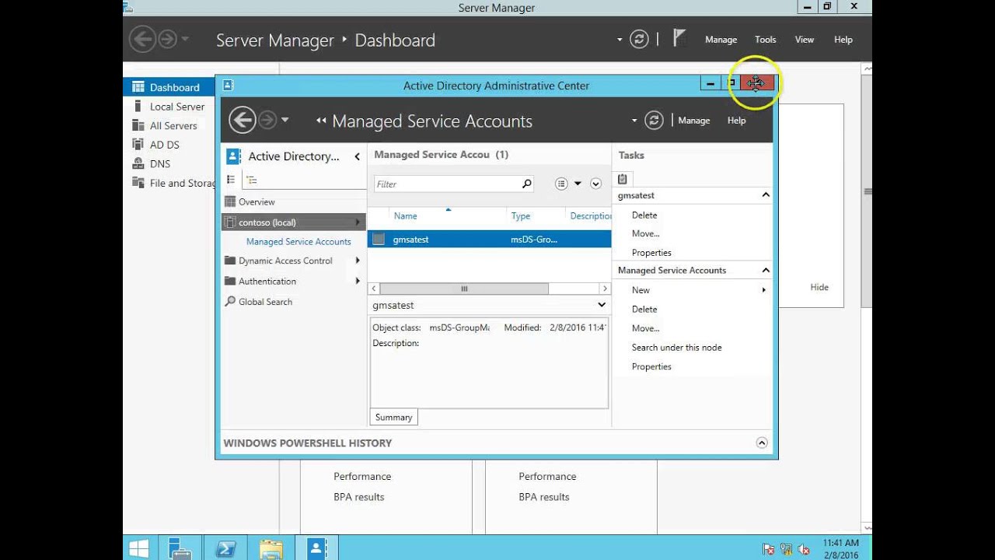Viewport: 995px width, 560px height.
Task: Click the Action Center flag in system tray
Action: [x=769, y=549]
